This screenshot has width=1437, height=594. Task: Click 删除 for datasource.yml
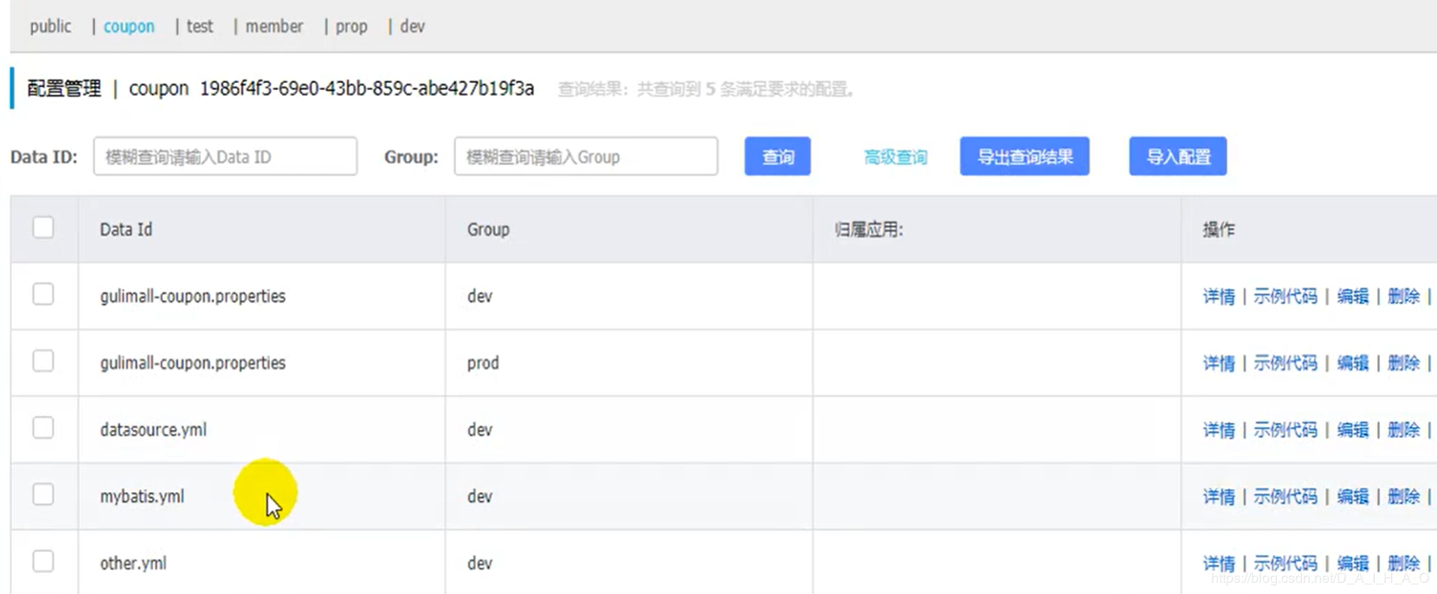coord(1403,430)
